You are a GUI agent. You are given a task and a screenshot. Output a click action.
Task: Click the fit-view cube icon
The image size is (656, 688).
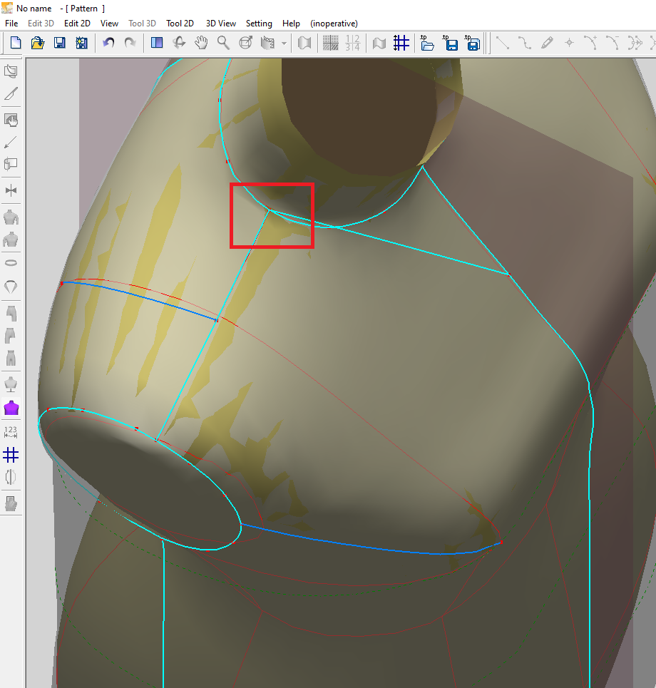[246, 43]
